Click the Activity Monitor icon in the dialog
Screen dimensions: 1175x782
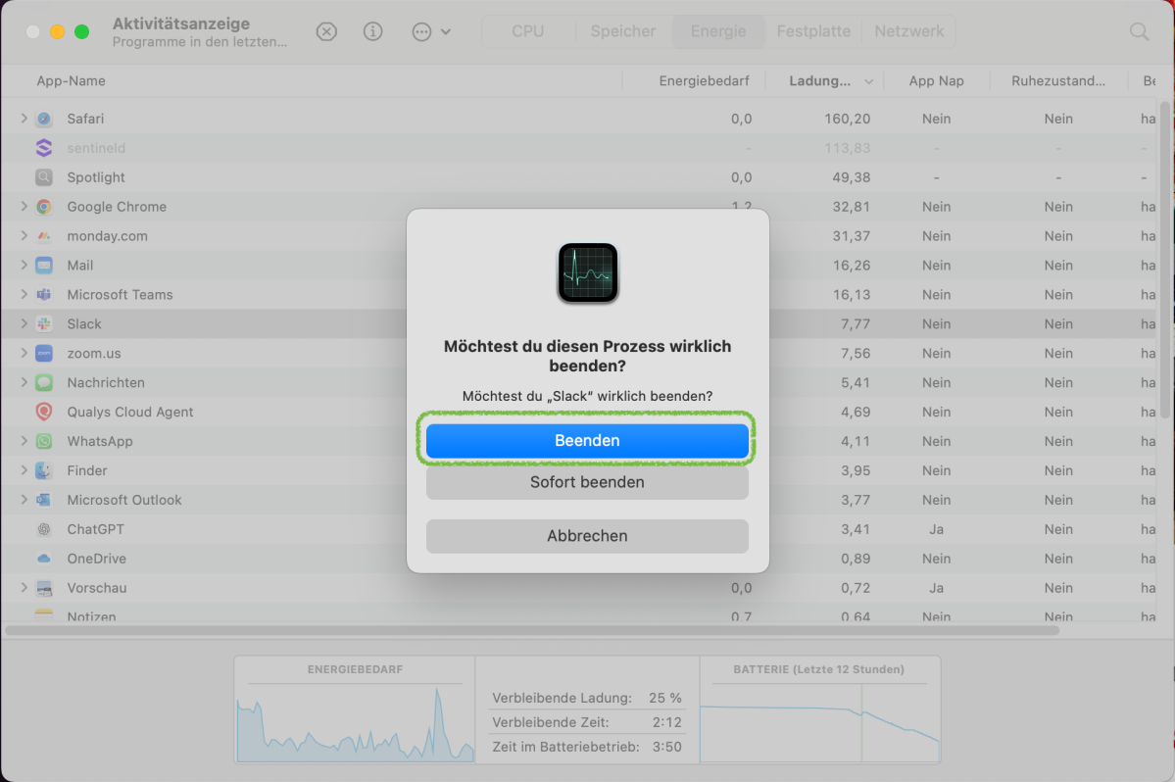point(588,272)
